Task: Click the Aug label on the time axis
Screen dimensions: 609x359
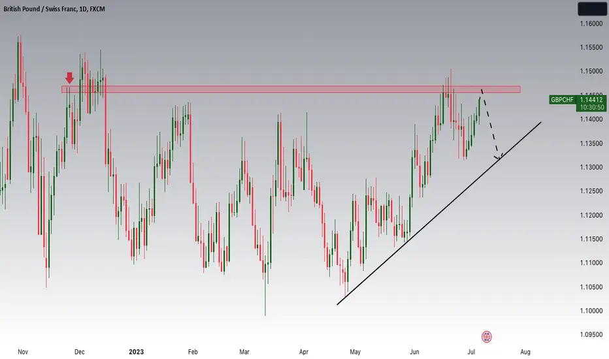Action: pos(525,352)
